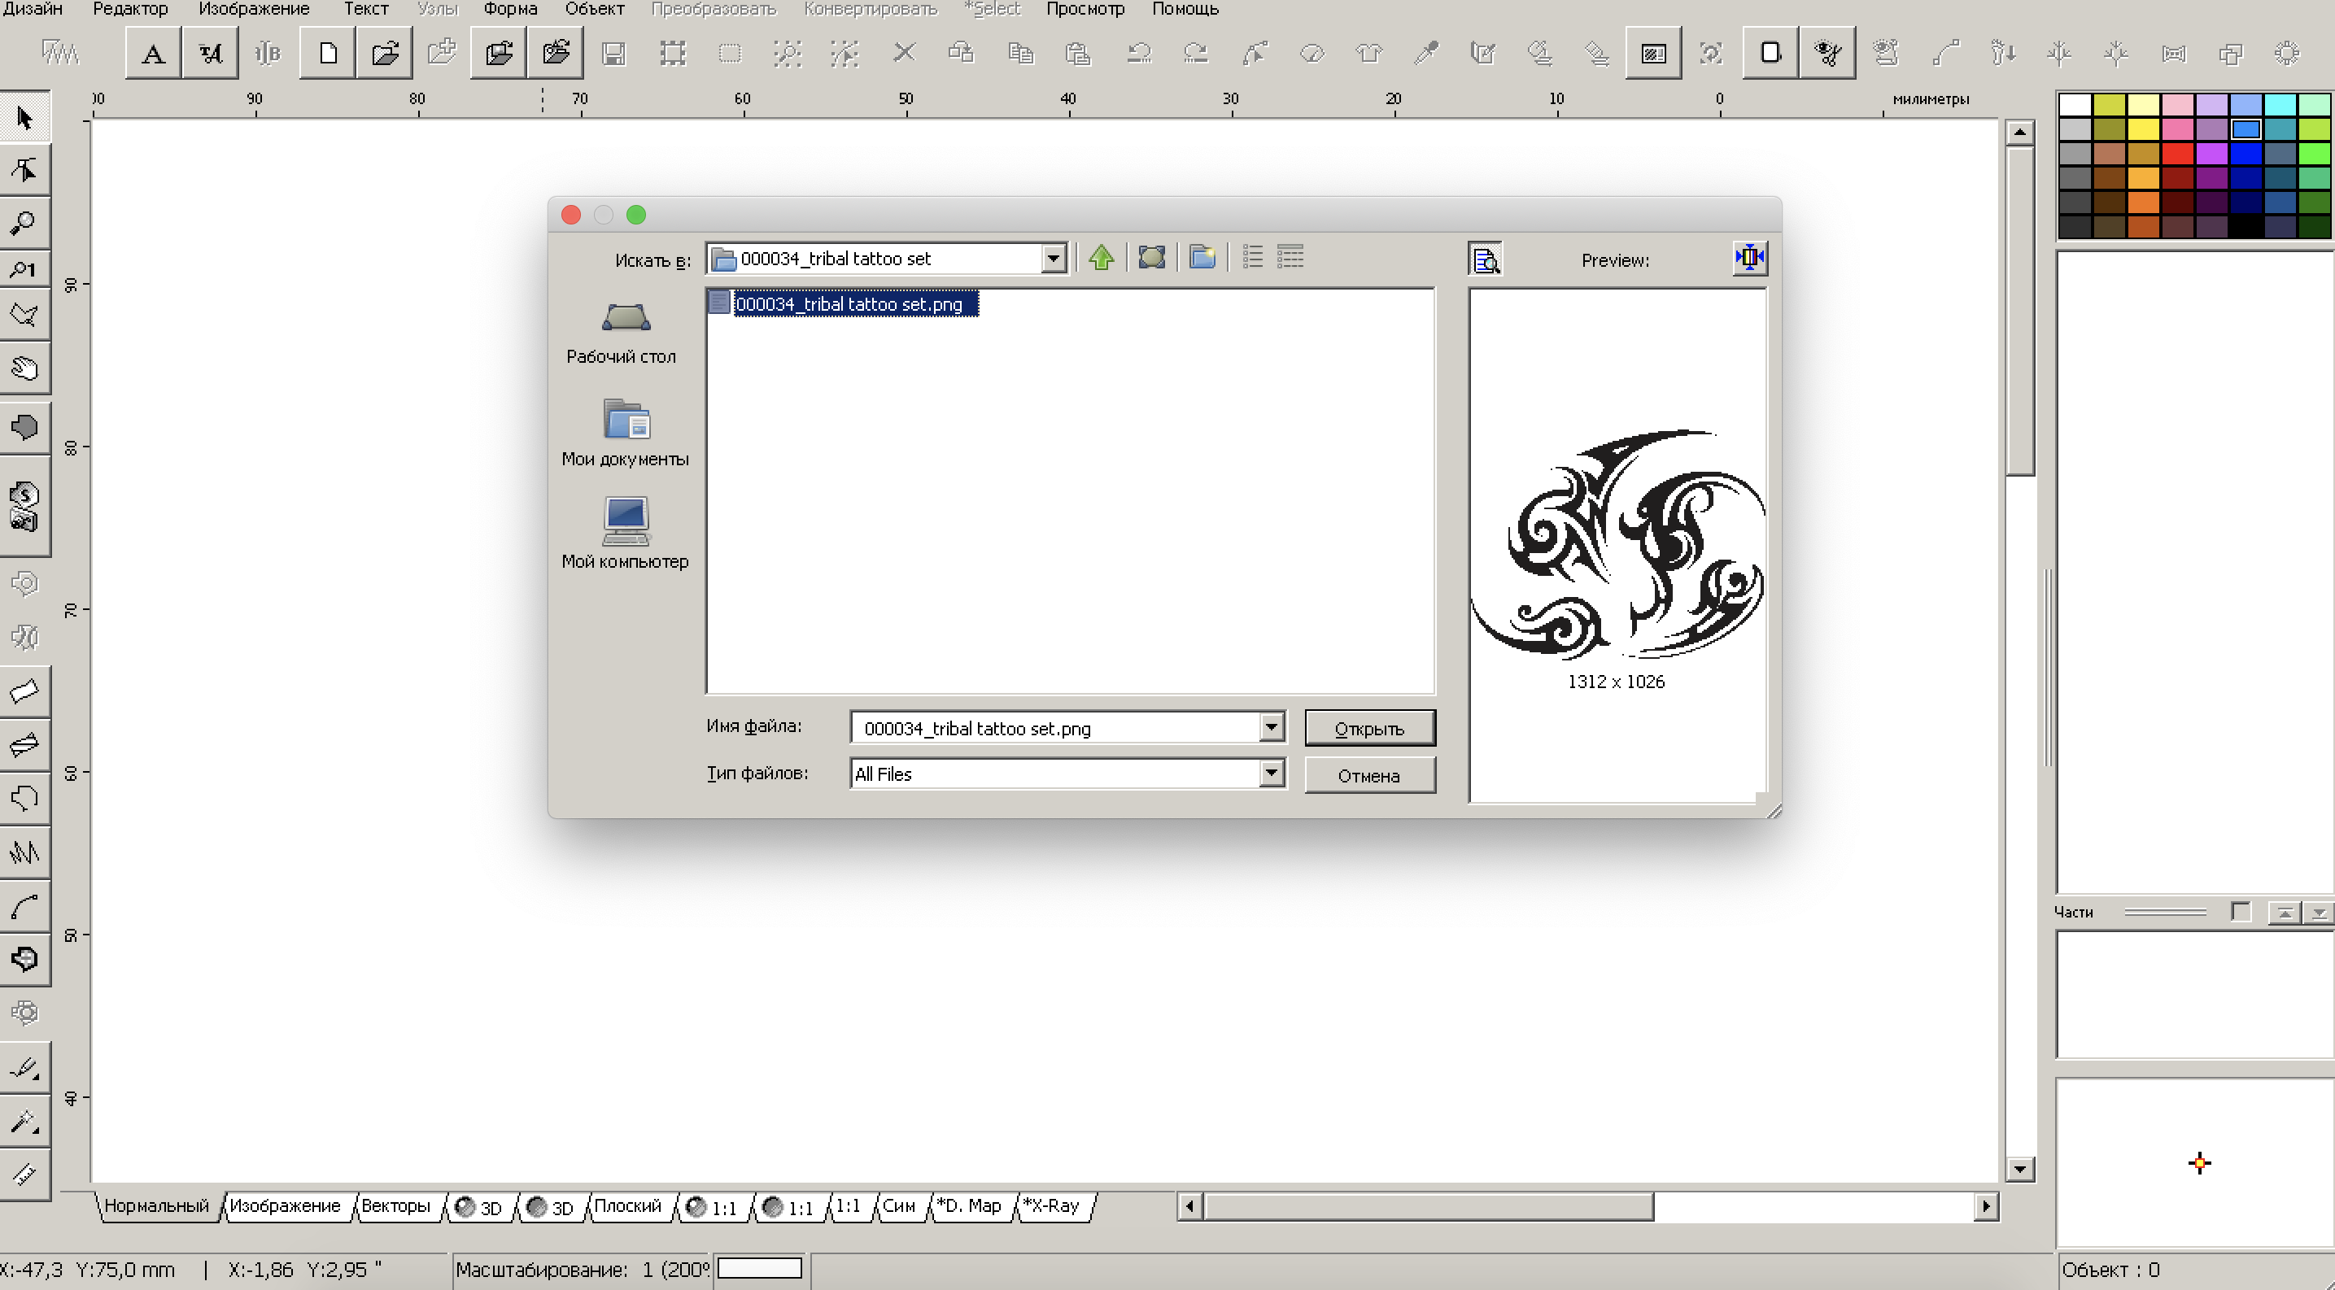The height and width of the screenshot is (1290, 2335).
Task: Open the 'Имя файла' dropdown arrow
Action: pyautogui.click(x=1271, y=726)
